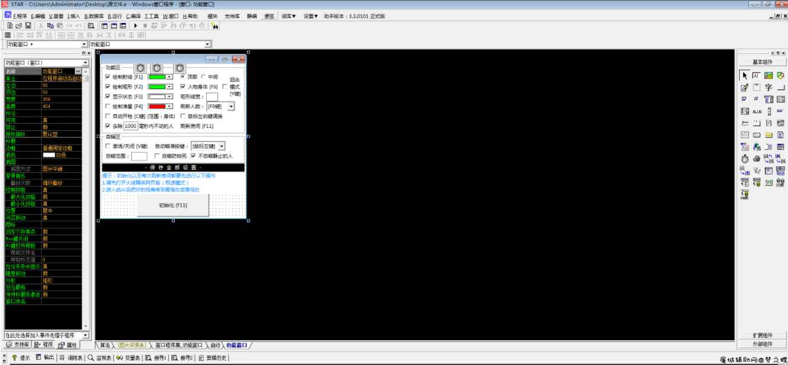
Task: Open the 编译 menu
Action: pos(132,16)
